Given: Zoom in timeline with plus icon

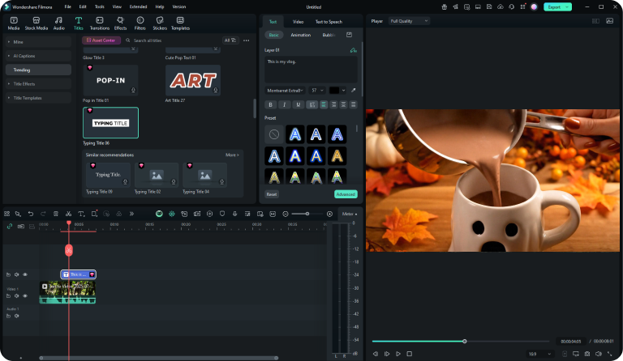Looking at the screenshot, I should click(329, 214).
